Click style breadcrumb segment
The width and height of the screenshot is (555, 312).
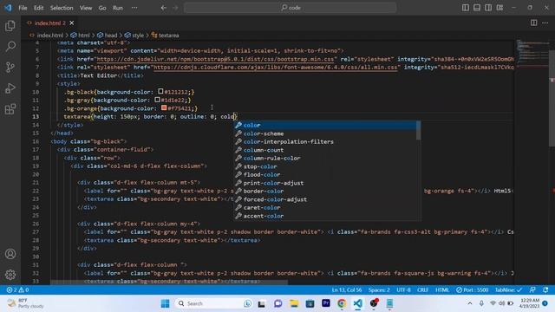[x=134, y=36]
